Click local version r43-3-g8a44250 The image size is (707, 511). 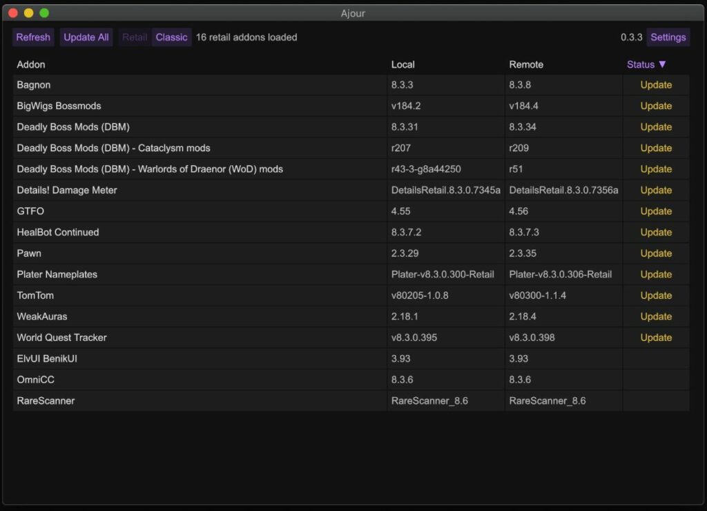(425, 169)
